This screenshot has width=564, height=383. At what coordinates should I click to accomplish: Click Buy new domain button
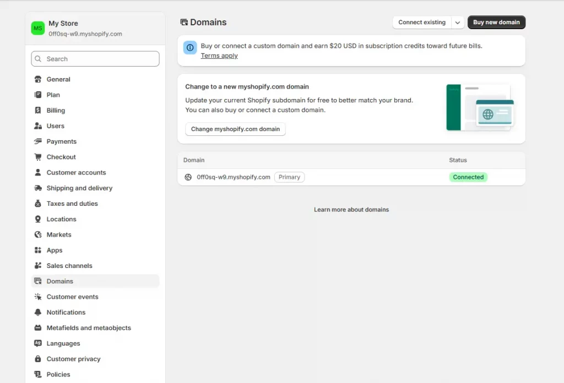coord(496,22)
